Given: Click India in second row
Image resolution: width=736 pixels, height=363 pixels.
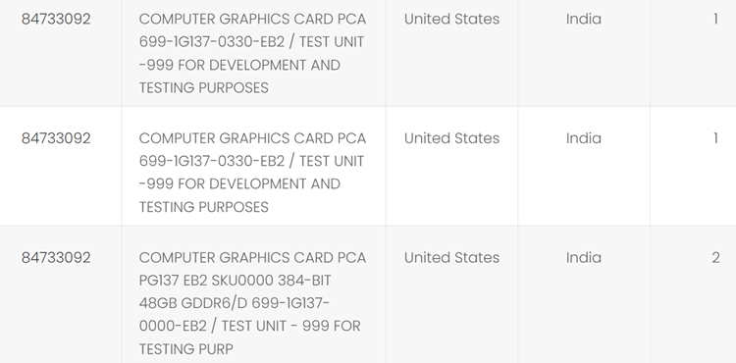Looking at the screenshot, I should [x=584, y=138].
